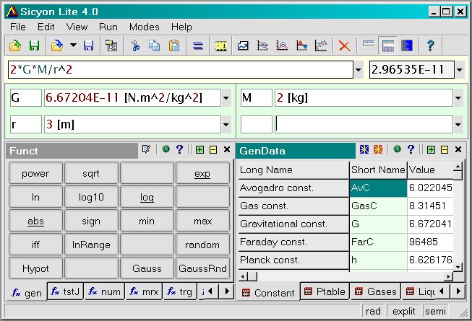The image size is (472, 321).
Task: Click the GaussRnd function button
Action: (x=202, y=268)
